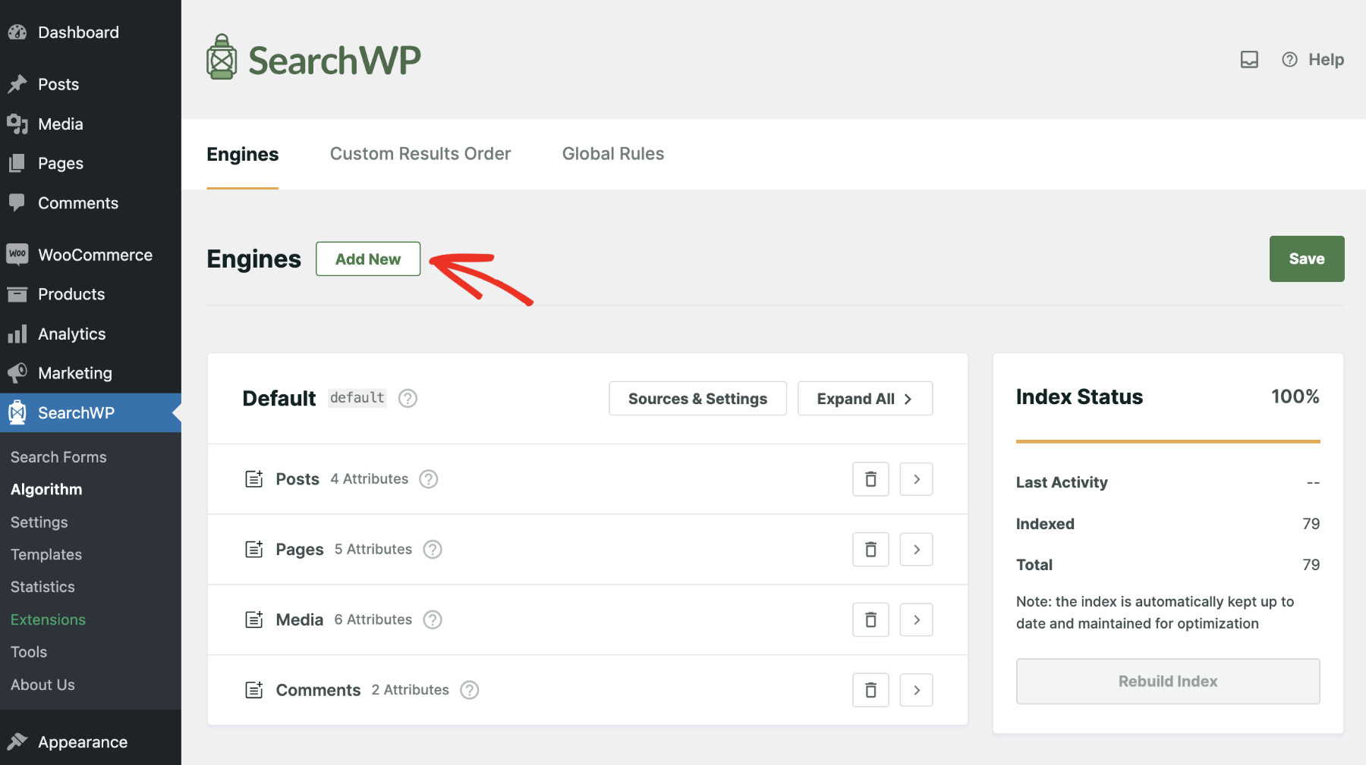The height and width of the screenshot is (765, 1366).
Task: Click the default engine slug label
Action: 357,398
